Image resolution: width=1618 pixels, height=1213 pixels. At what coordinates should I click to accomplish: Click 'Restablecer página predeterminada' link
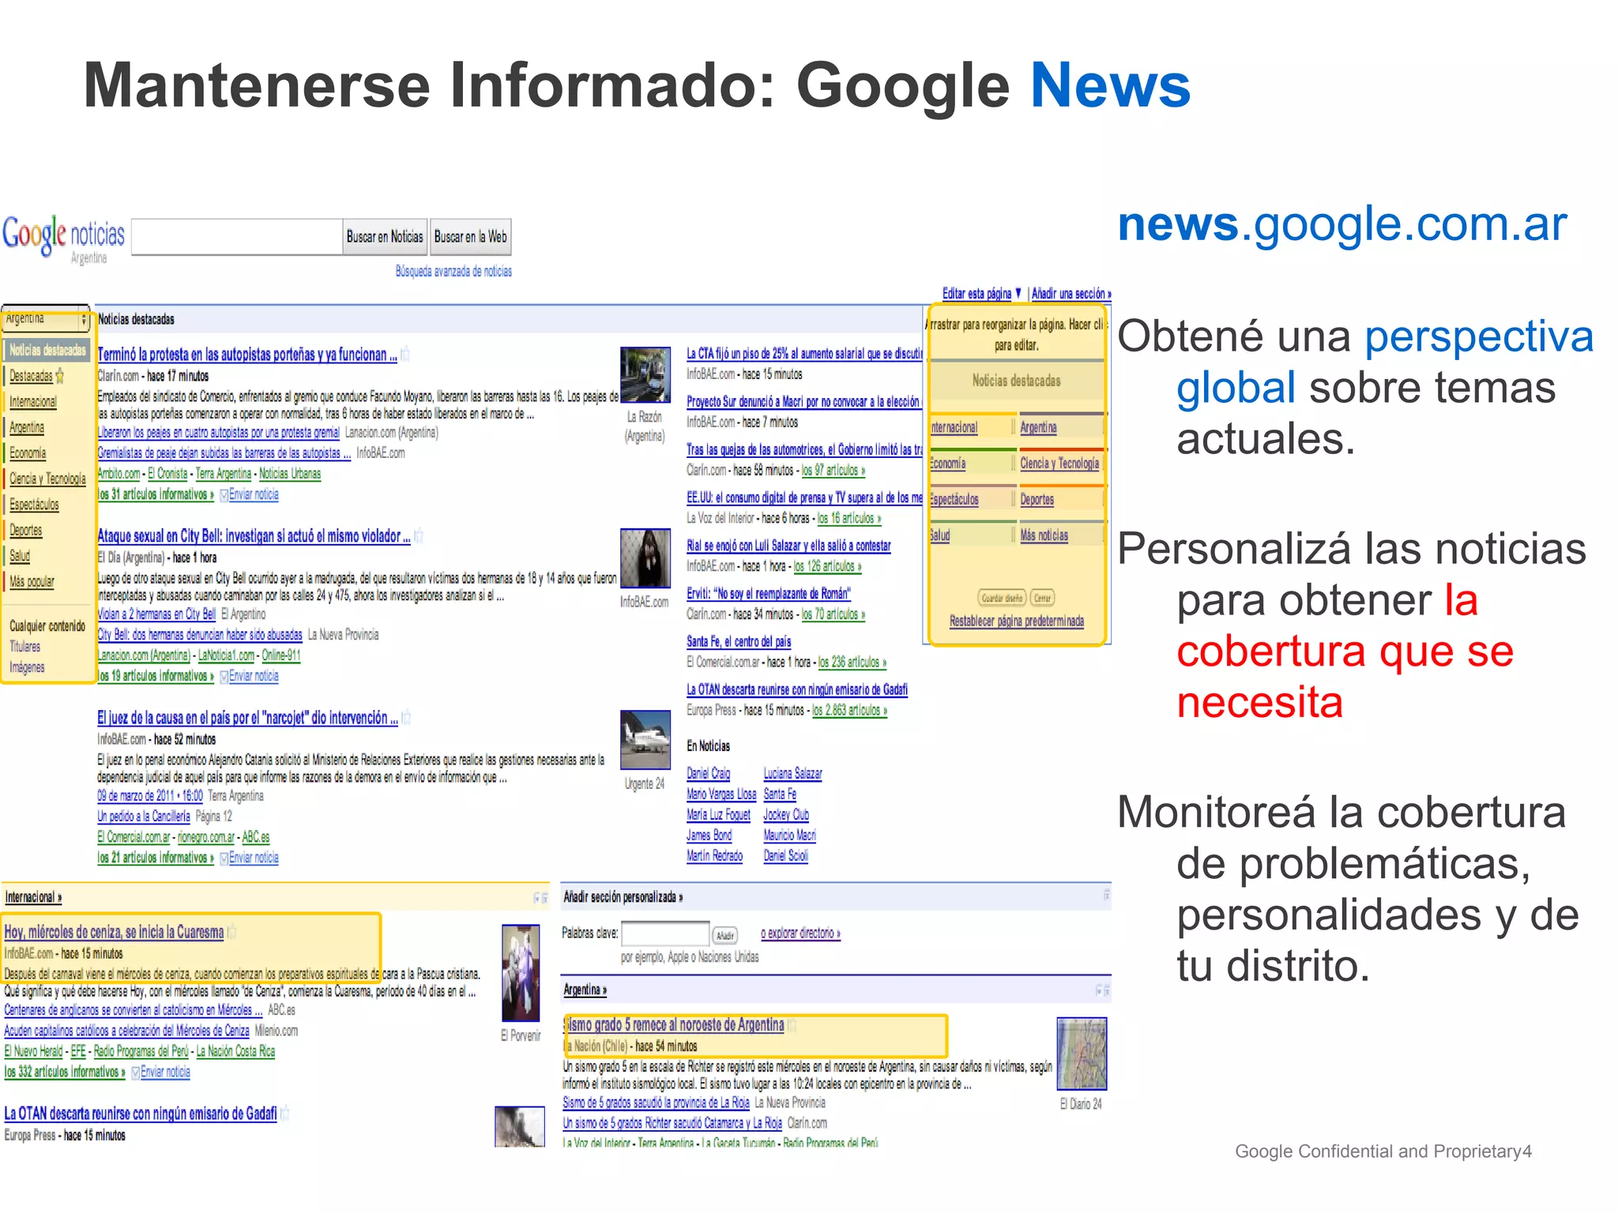pos(1017,622)
